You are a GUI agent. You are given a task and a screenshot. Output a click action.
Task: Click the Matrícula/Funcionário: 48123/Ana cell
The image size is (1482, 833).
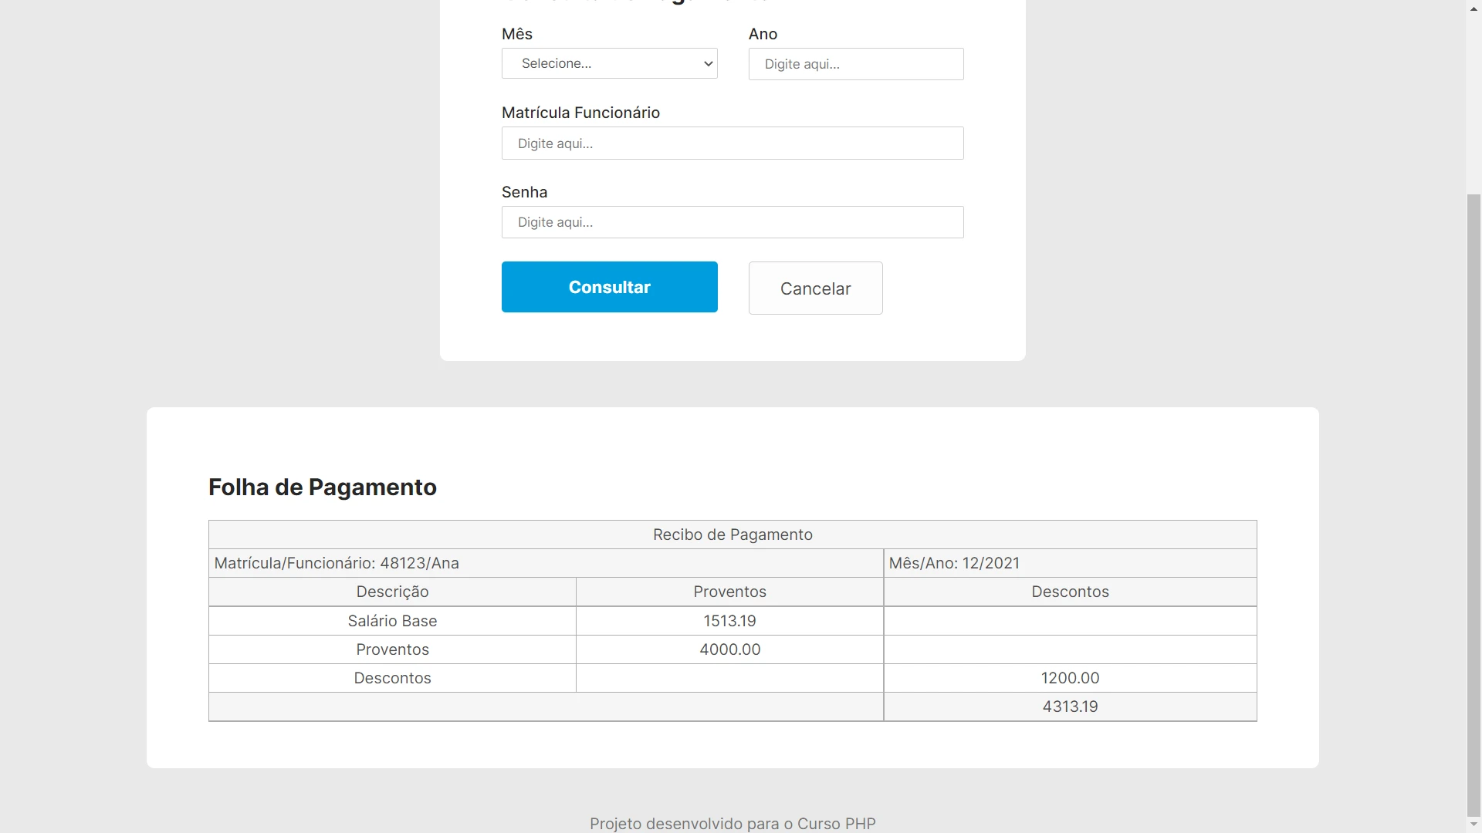pos(546,563)
